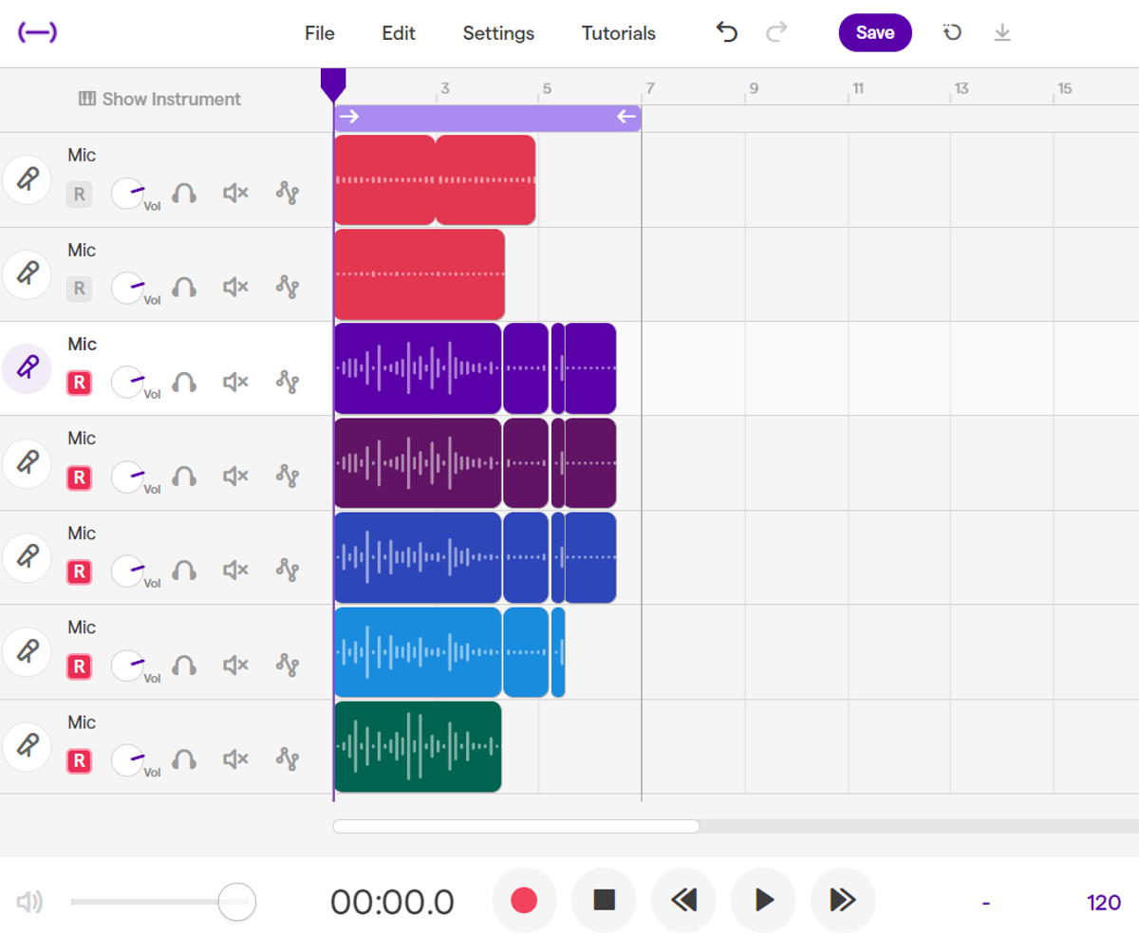
Task: Mute the light-blue-clip Mic track
Action: click(x=235, y=665)
